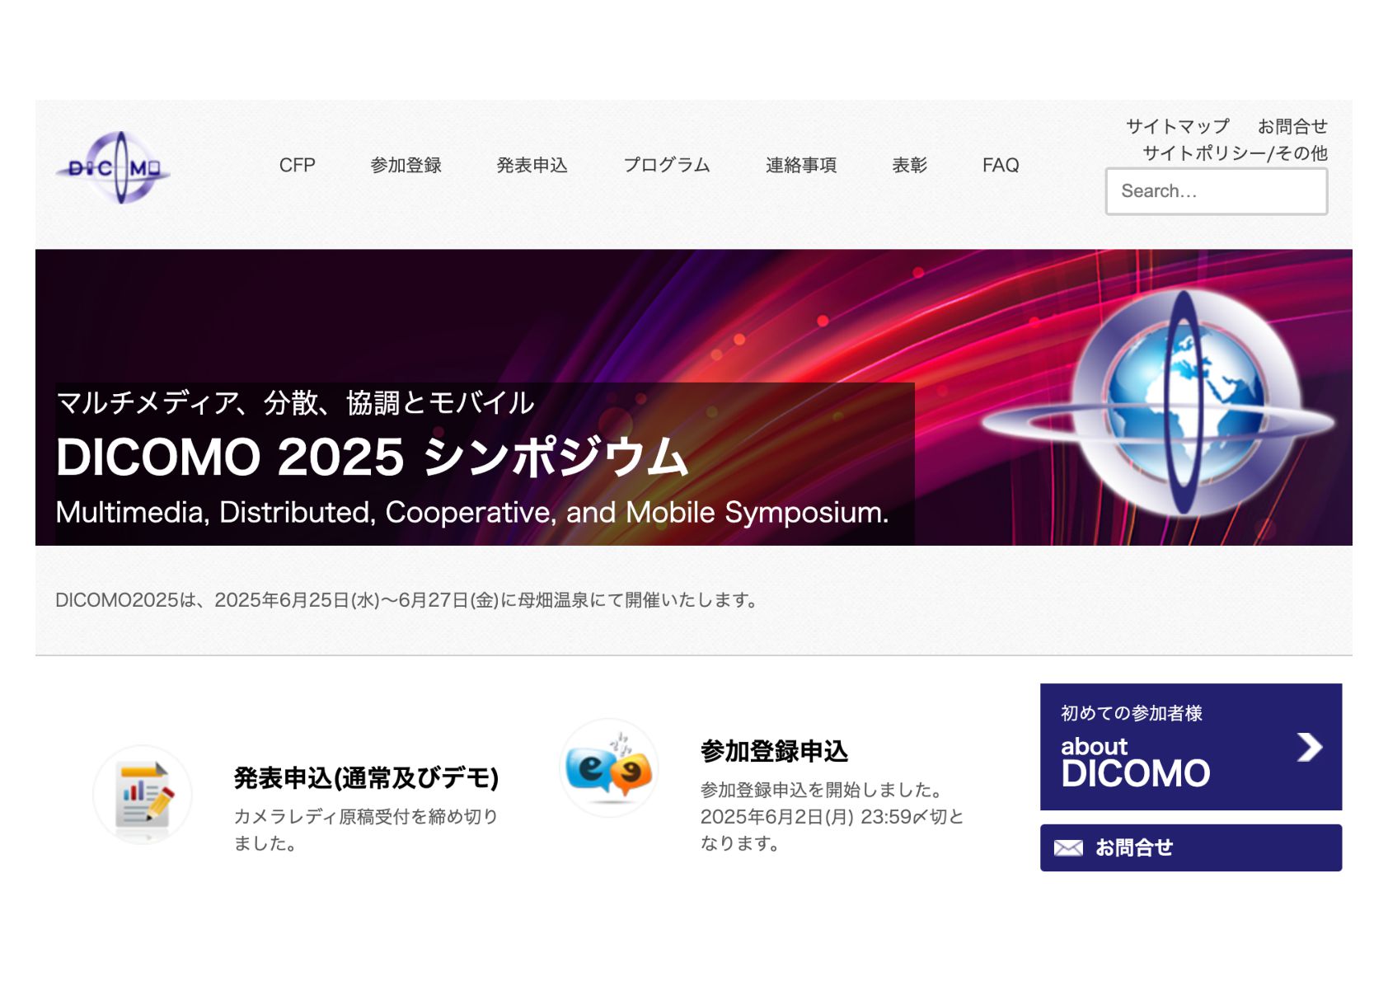1388x981 pixels.
Task: Select プログラム from the top navigation
Action: point(666,165)
